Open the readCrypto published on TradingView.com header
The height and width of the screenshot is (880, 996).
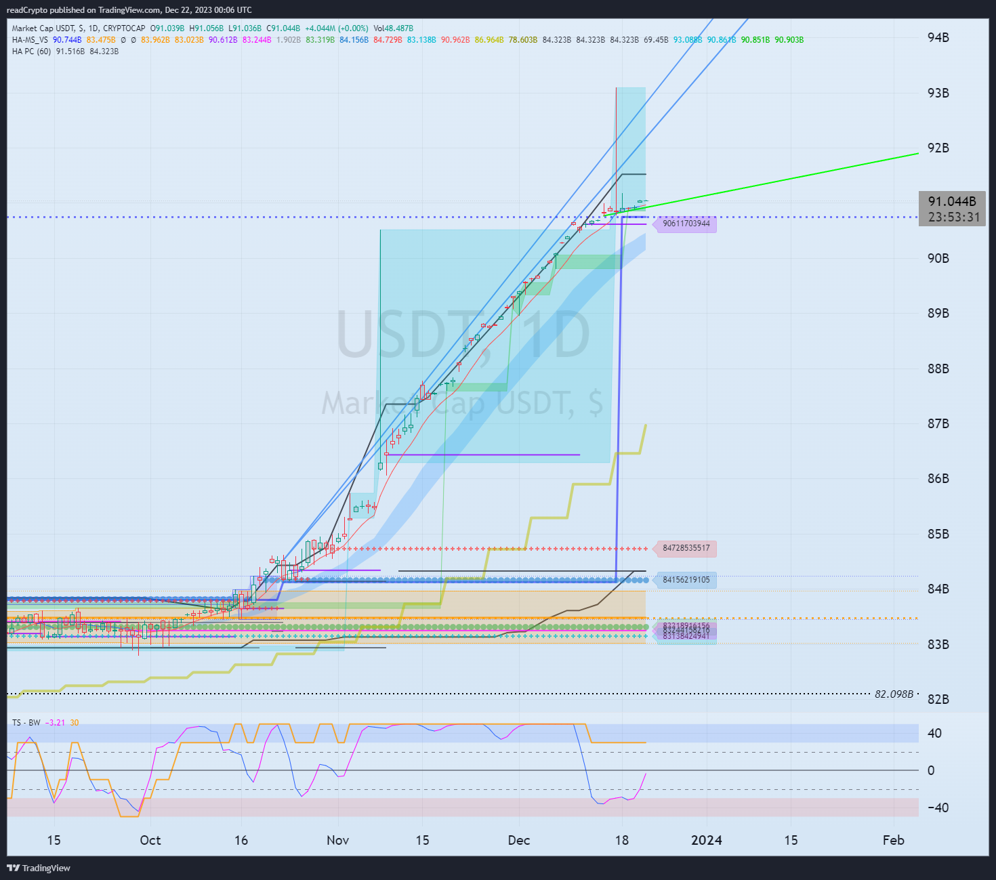(x=129, y=9)
